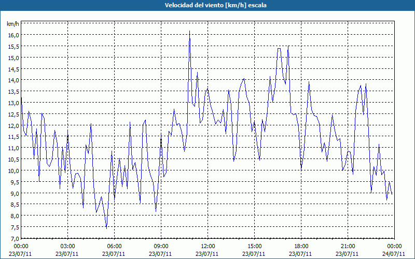Click the 21:00 time axis label
Screen dimensions: 415x259
[348, 247]
